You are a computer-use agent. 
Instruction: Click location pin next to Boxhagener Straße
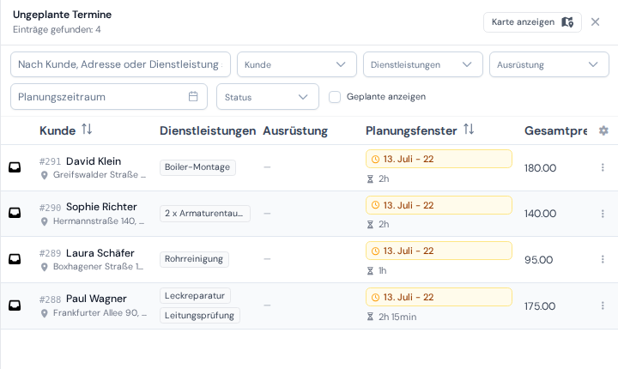click(45, 267)
